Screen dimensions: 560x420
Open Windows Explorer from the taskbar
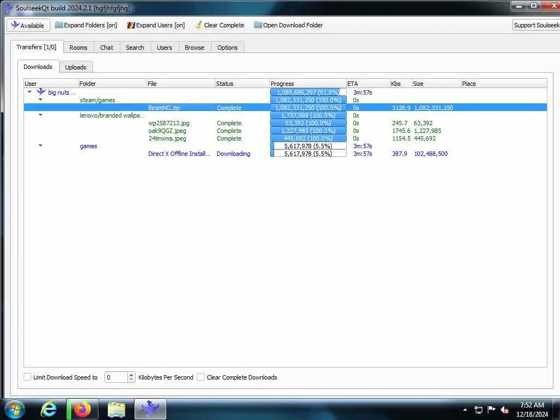coord(116,409)
